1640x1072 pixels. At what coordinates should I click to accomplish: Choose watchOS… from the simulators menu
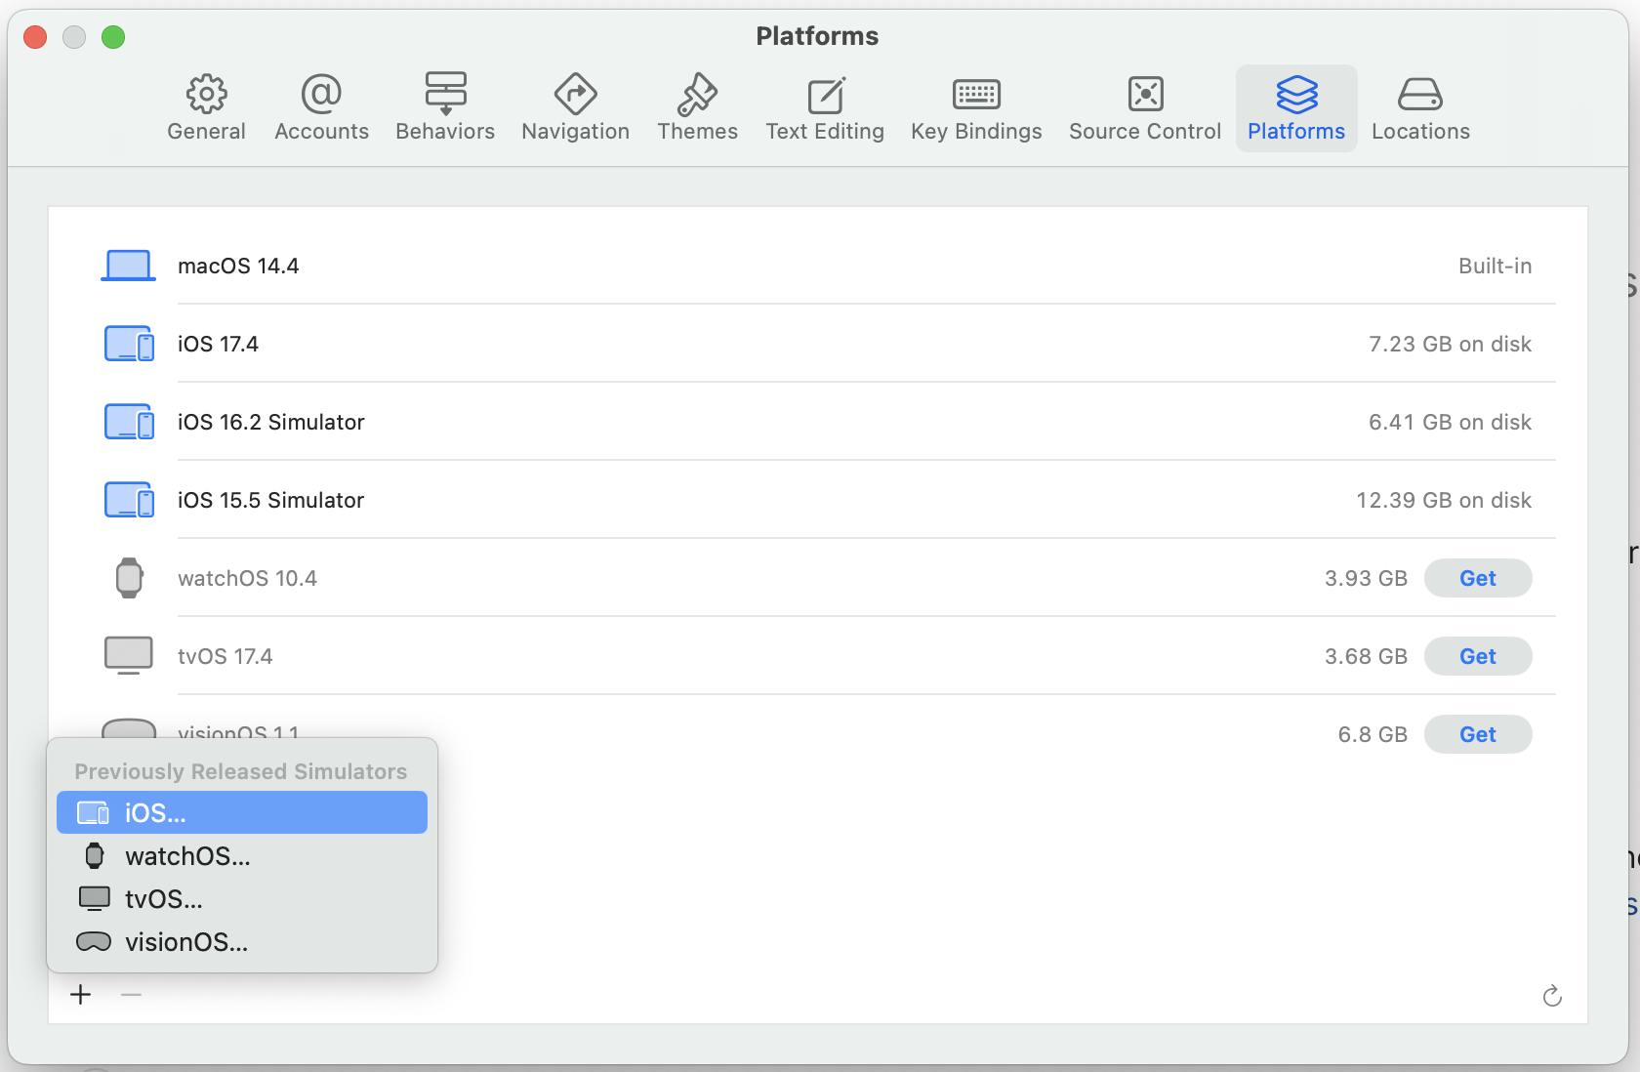pos(242,856)
